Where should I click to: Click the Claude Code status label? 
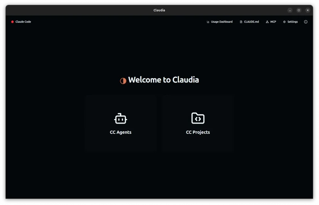click(23, 22)
